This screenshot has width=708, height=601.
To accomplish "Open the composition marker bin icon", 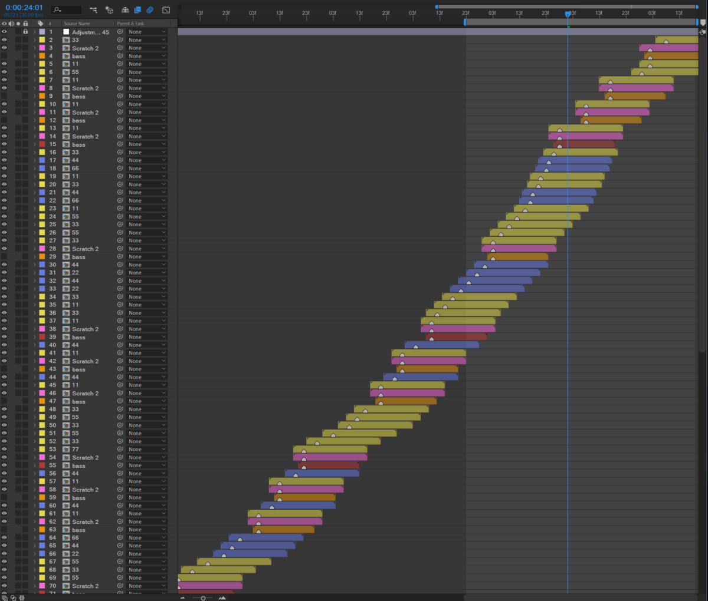I will tap(702, 23).
